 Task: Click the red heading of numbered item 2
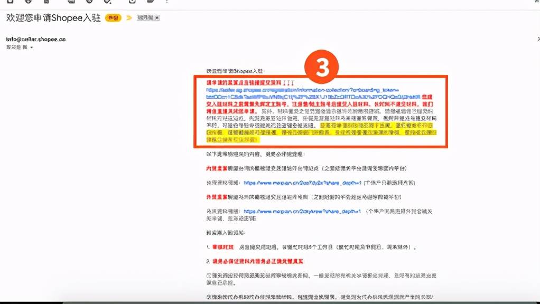click(258, 261)
